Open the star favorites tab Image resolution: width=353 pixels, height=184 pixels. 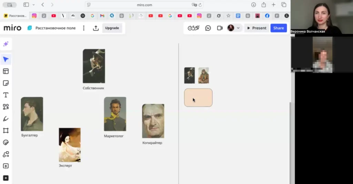228,16
